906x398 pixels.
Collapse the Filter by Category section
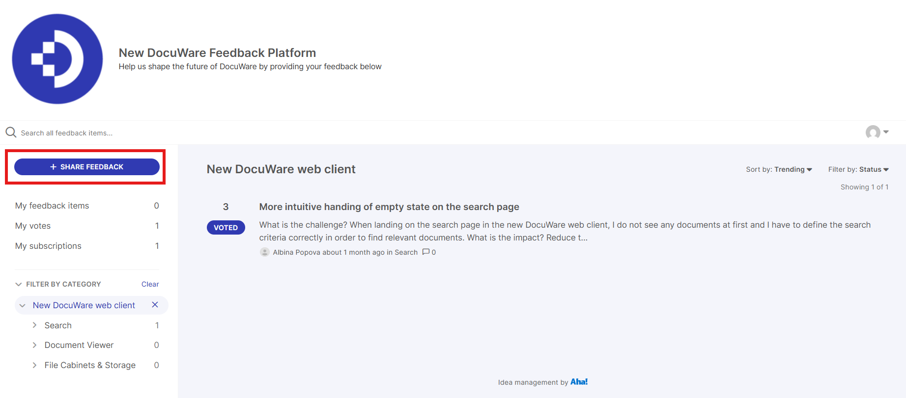pyautogui.click(x=19, y=284)
